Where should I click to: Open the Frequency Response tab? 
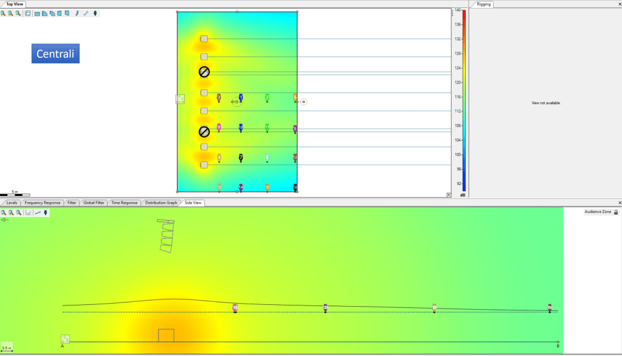pos(43,203)
